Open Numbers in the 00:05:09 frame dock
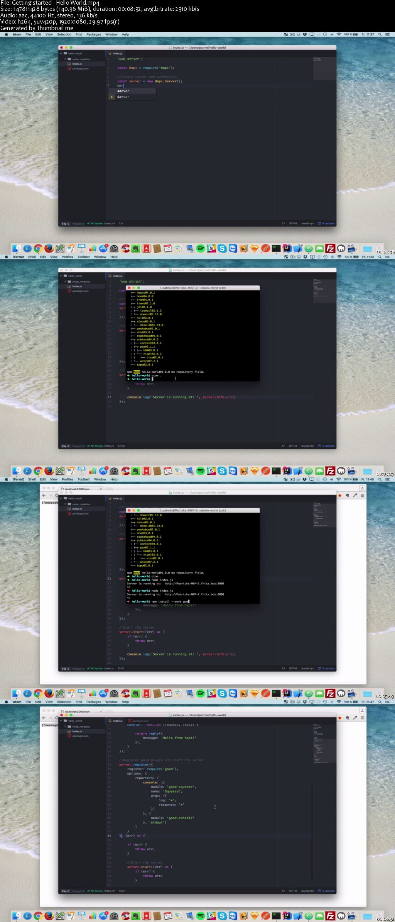 coord(92,693)
